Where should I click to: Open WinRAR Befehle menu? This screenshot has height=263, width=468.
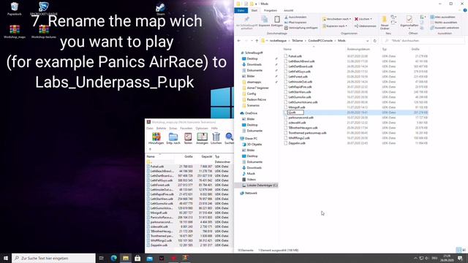tap(161, 129)
